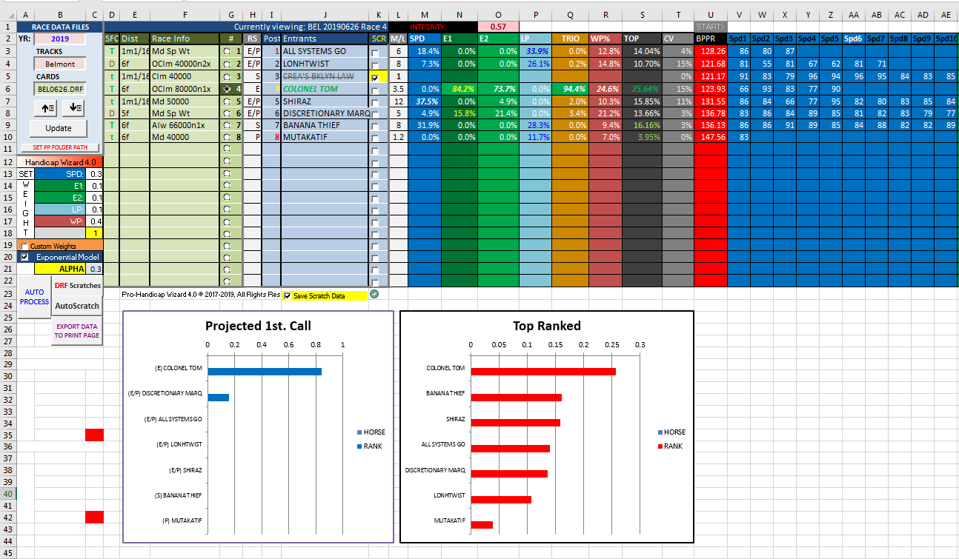Viewport: 959px width, 559px height.
Task: Enable the Custom Weights checkbox
Action: coord(24,246)
